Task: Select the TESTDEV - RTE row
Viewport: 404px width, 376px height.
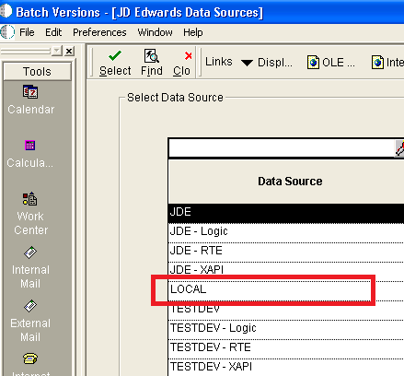Action: tap(286, 348)
